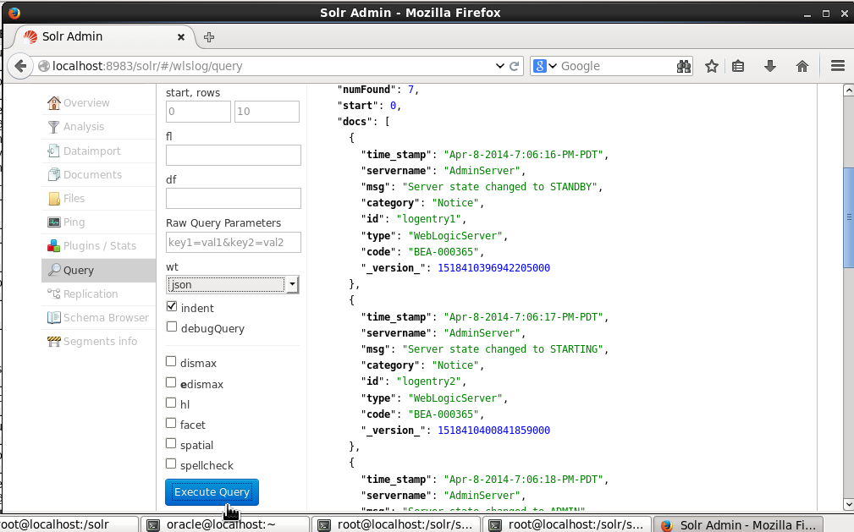The image size is (854, 532).
Task: Click the start offset input field
Action: [198, 112]
